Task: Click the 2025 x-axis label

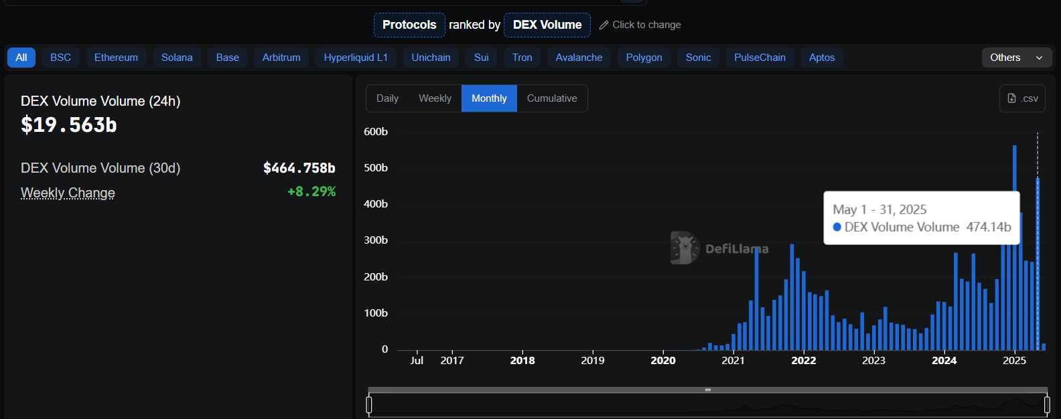Action: coord(1014,361)
